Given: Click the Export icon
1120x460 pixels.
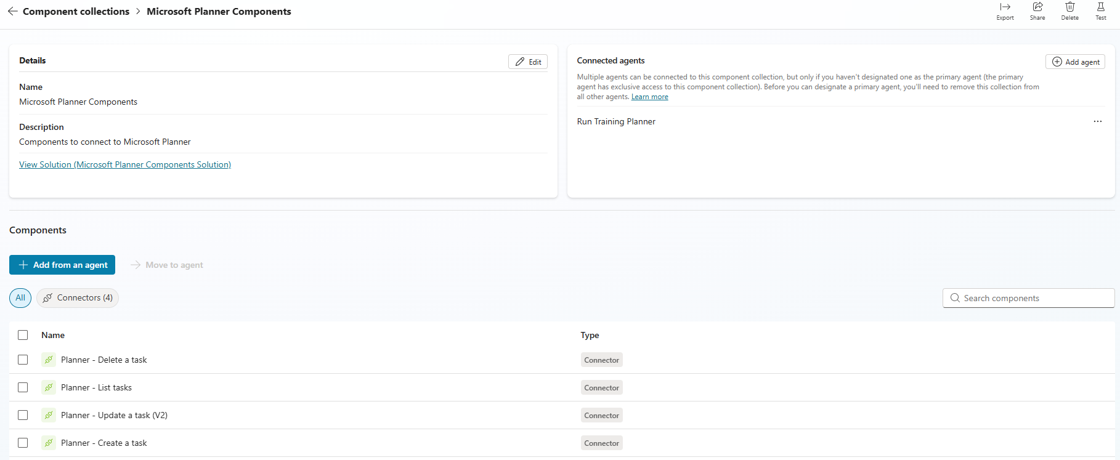Looking at the screenshot, I should [x=1005, y=7].
